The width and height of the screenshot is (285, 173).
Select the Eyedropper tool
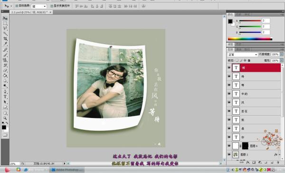pos(5,44)
